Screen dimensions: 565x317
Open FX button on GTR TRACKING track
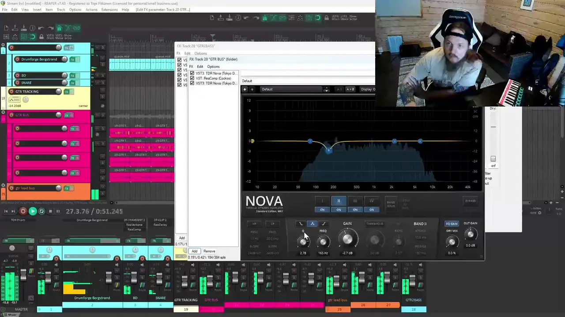(x=68, y=92)
